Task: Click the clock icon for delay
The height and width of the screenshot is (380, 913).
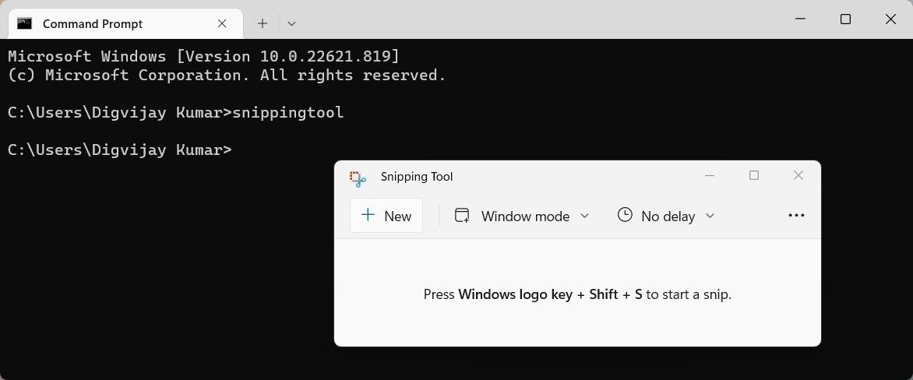Action: click(625, 215)
